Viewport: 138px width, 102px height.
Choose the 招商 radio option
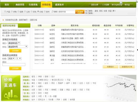coord(18,11)
